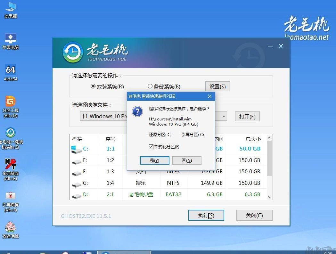Open the 设置(S) settings button
Viewport: 336px width, 254px height.
pyautogui.click(x=217, y=86)
